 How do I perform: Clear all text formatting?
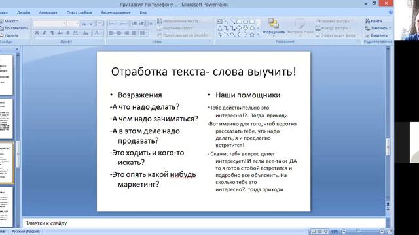click(100, 24)
